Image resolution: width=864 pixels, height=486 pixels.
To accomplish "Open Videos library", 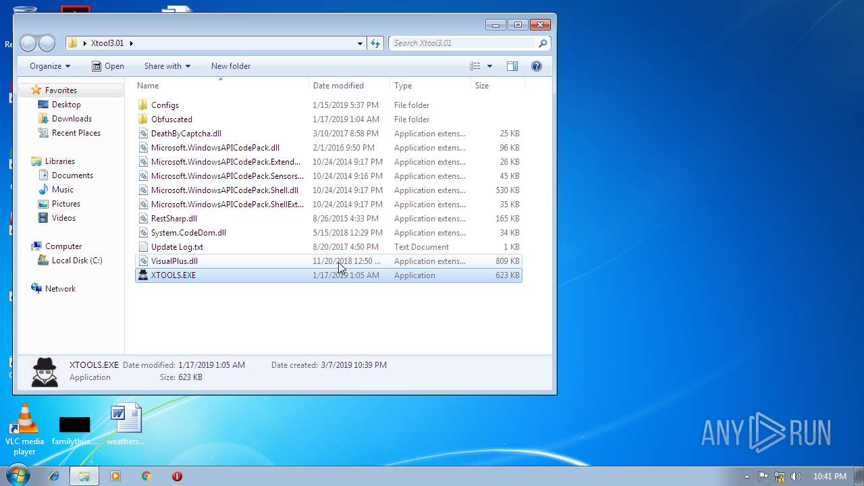I will (63, 218).
